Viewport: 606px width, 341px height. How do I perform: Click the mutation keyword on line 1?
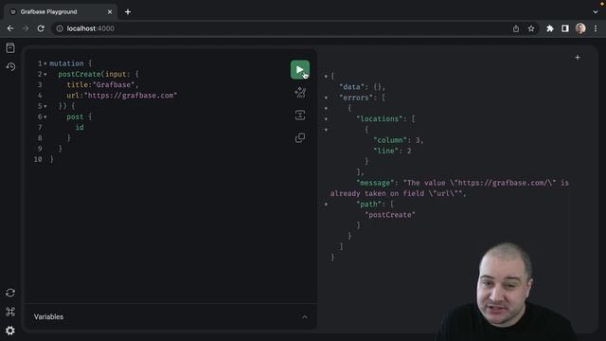click(x=66, y=63)
